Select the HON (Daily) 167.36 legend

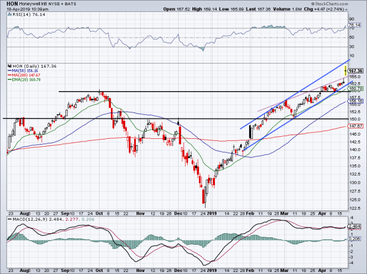tap(35, 66)
